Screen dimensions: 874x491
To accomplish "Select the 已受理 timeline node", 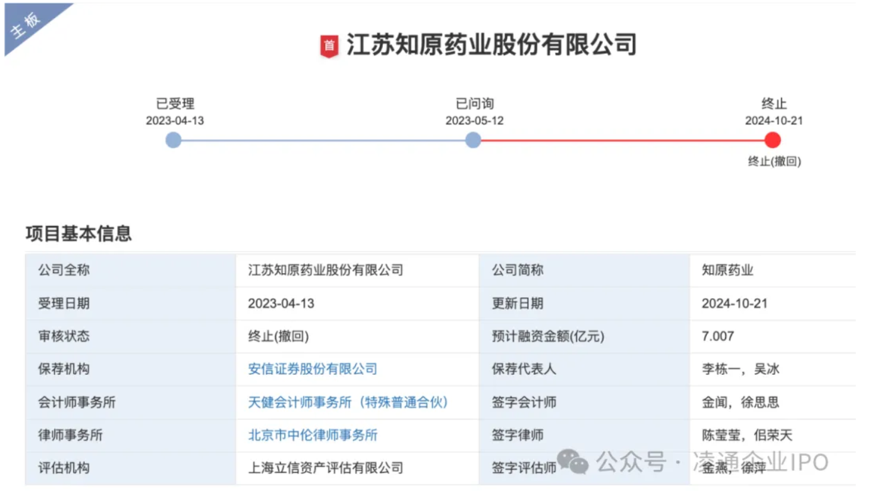I will click(x=174, y=140).
